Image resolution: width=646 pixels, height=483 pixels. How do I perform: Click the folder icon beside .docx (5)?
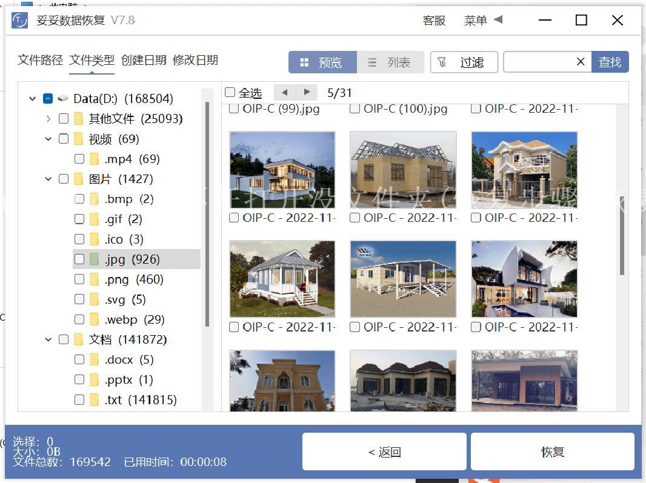pyautogui.click(x=94, y=360)
